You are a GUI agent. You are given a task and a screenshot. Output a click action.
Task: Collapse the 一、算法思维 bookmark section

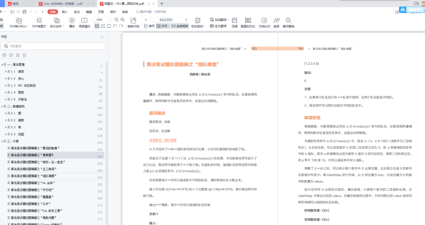coord(2,65)
